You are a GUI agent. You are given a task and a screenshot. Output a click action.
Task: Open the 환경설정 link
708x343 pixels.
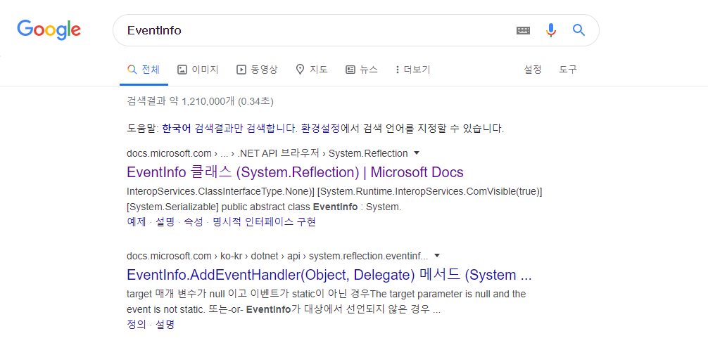[x=320, y=129]
